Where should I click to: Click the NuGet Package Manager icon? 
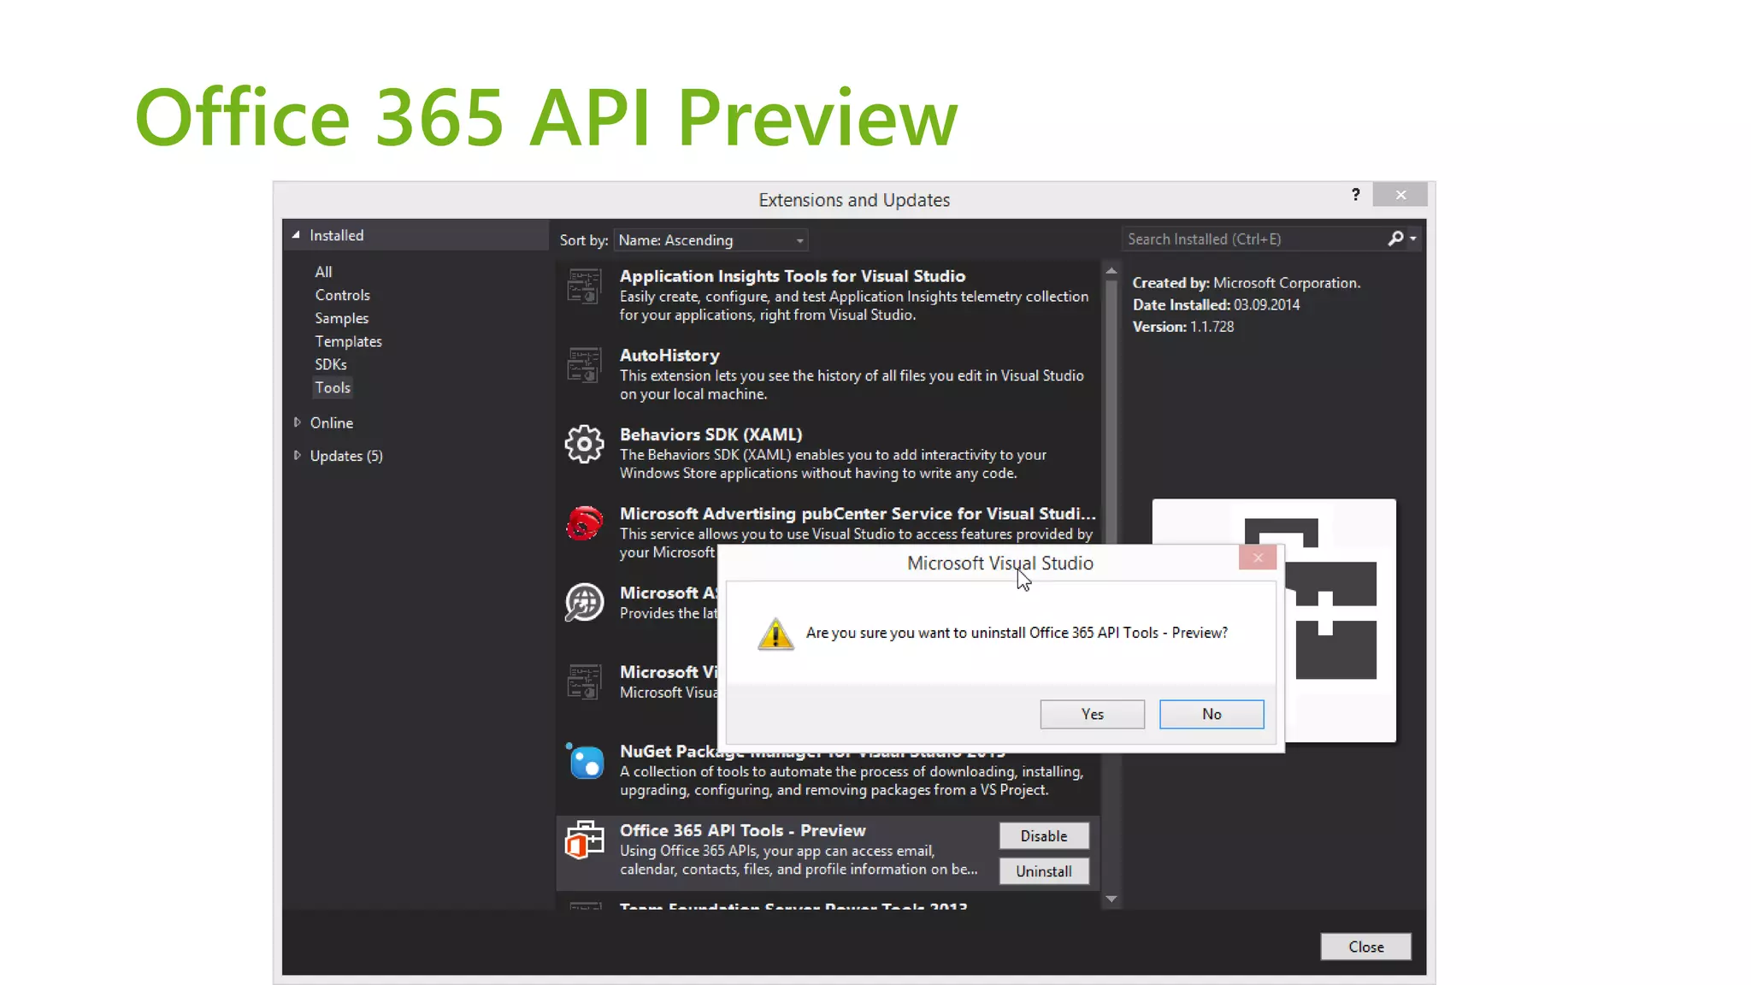coord(586,761)
